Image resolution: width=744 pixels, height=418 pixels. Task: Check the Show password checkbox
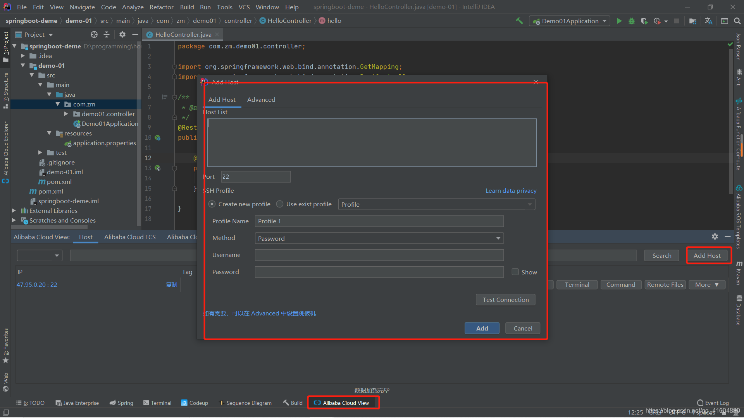coord(515,272)
